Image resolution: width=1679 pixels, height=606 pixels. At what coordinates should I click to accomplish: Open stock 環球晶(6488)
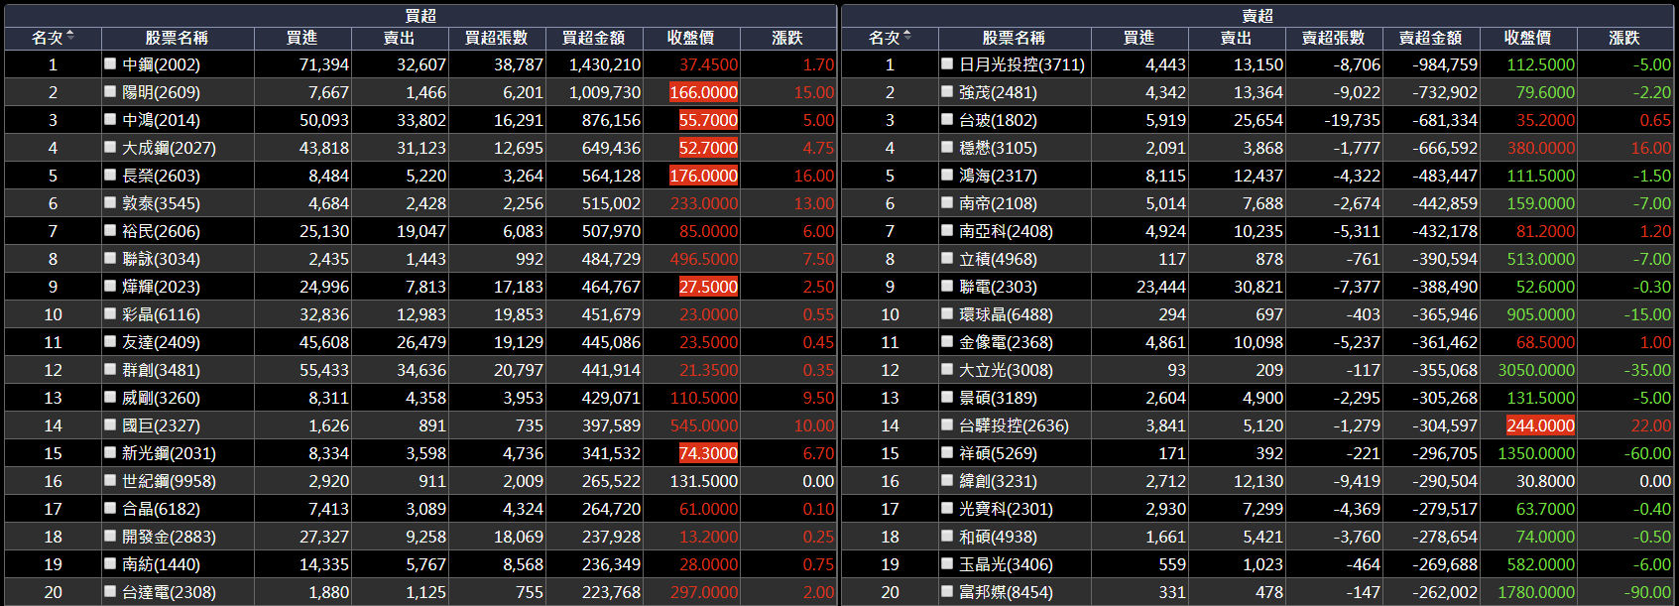[1006, 314]
